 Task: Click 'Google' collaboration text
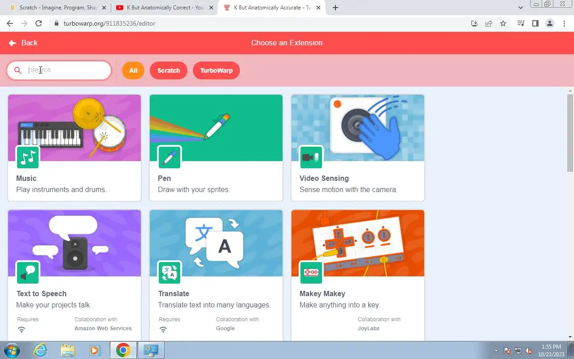(225, 328)
